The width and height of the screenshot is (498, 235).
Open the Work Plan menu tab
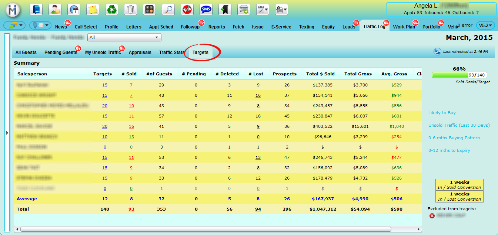point(404,27)
